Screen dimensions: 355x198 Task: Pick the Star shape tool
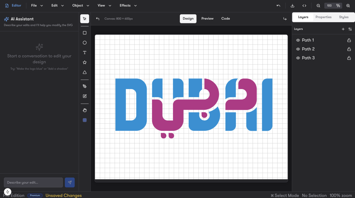[85, 62]
